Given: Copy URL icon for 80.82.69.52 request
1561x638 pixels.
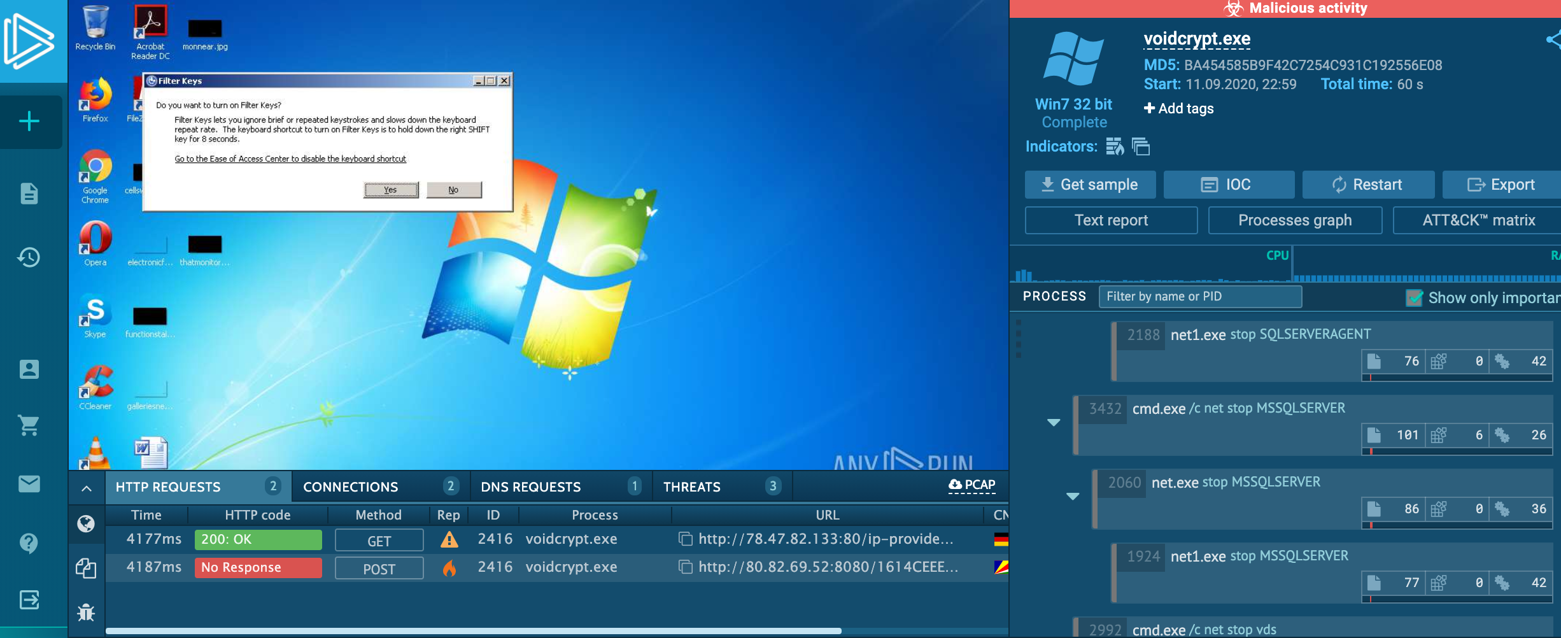Looking at the screenshot, I should pos(686,567).
